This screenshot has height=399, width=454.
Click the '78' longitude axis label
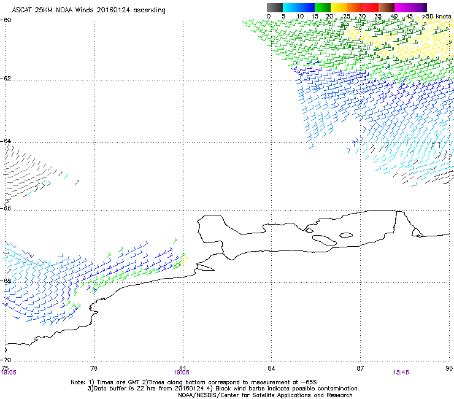94,368
